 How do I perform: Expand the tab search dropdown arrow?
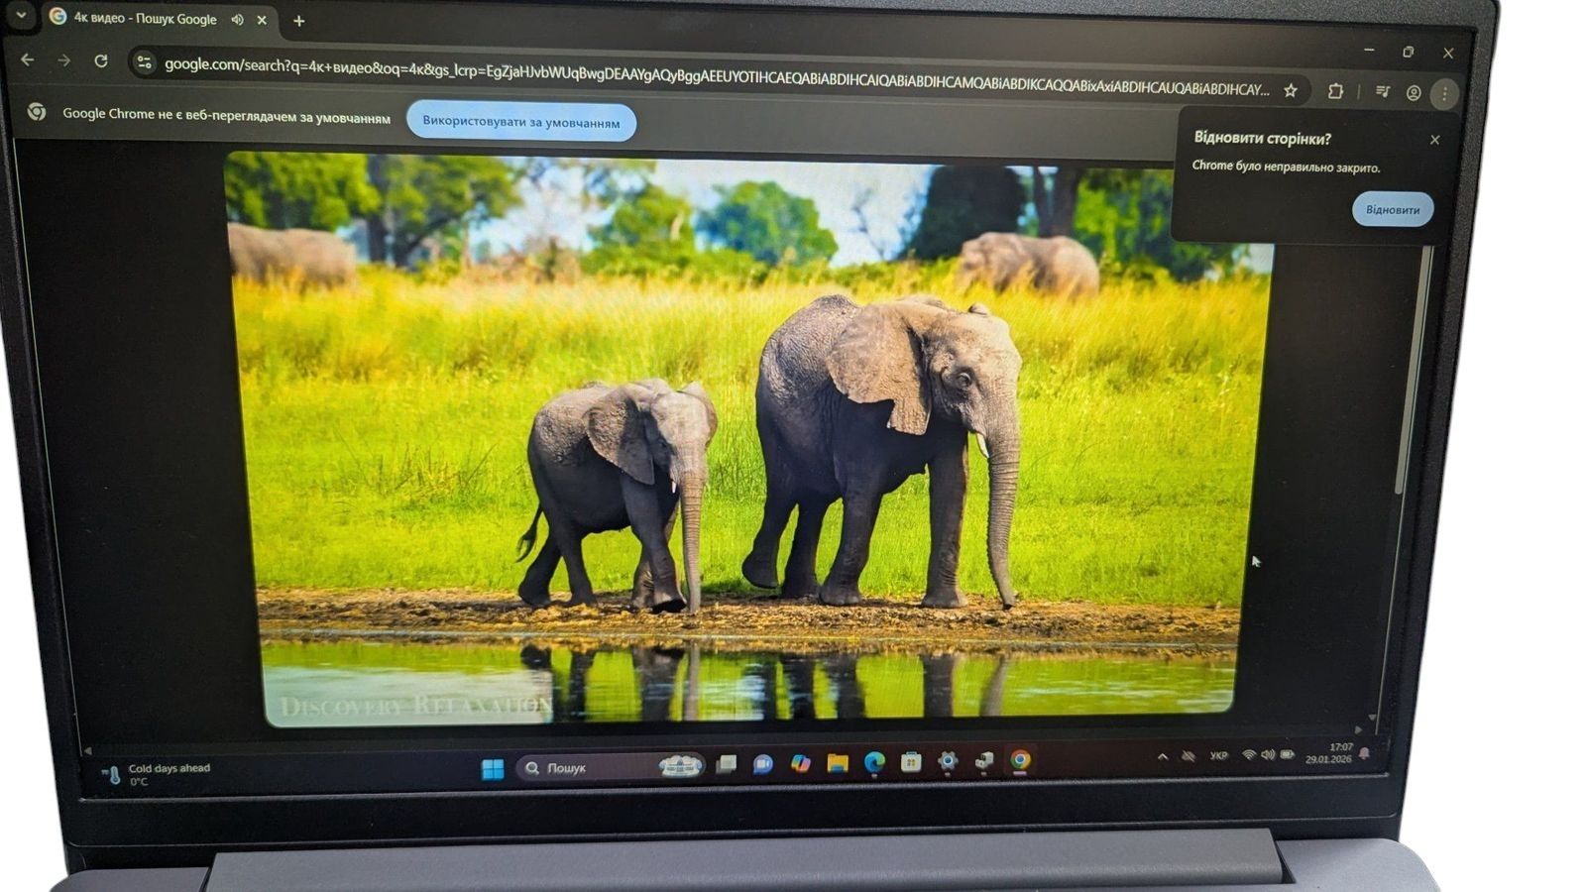(x=21, y=16)
